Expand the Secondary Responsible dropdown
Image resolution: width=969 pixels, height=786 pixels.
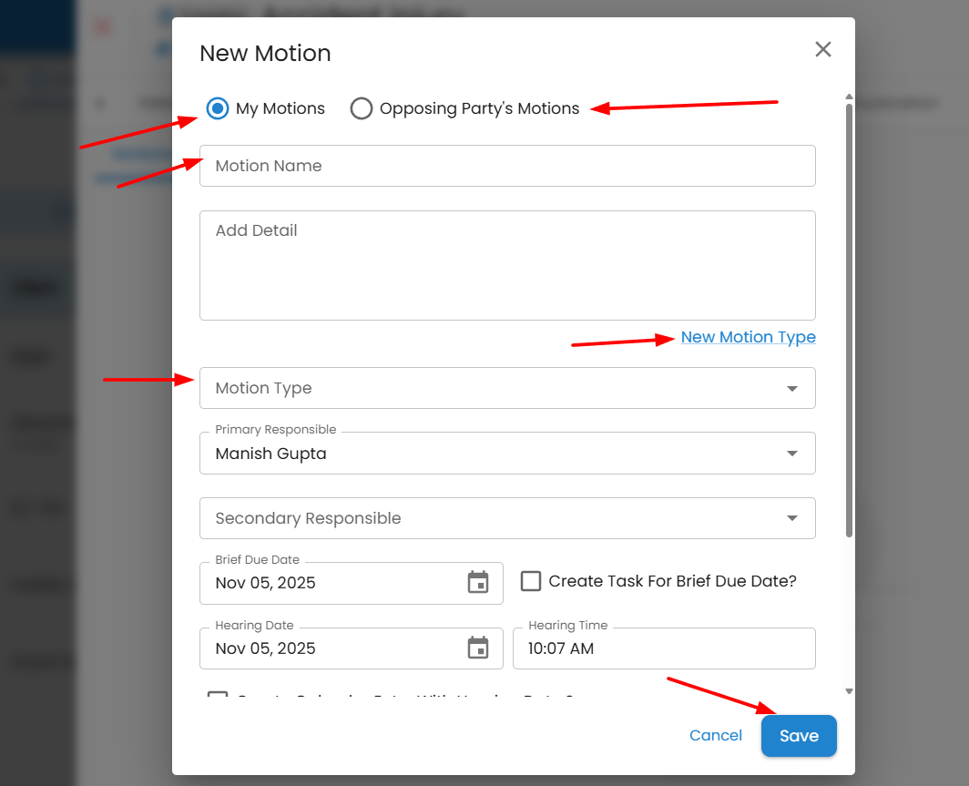(x=790, y=518)
